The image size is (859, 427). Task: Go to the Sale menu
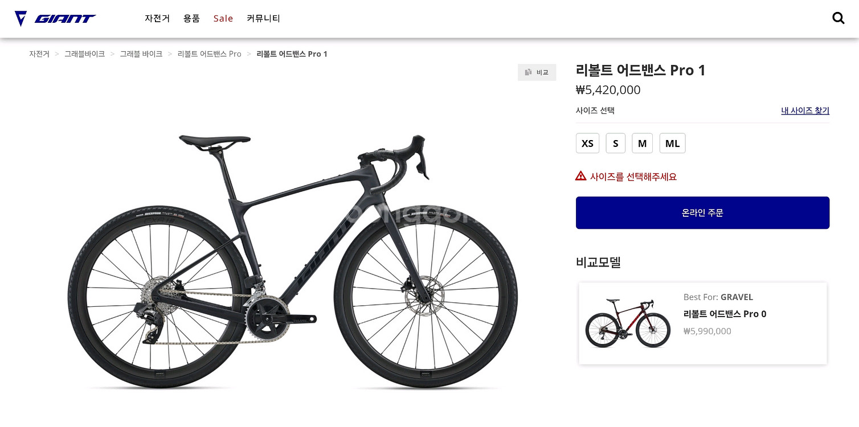coord(223,18)
